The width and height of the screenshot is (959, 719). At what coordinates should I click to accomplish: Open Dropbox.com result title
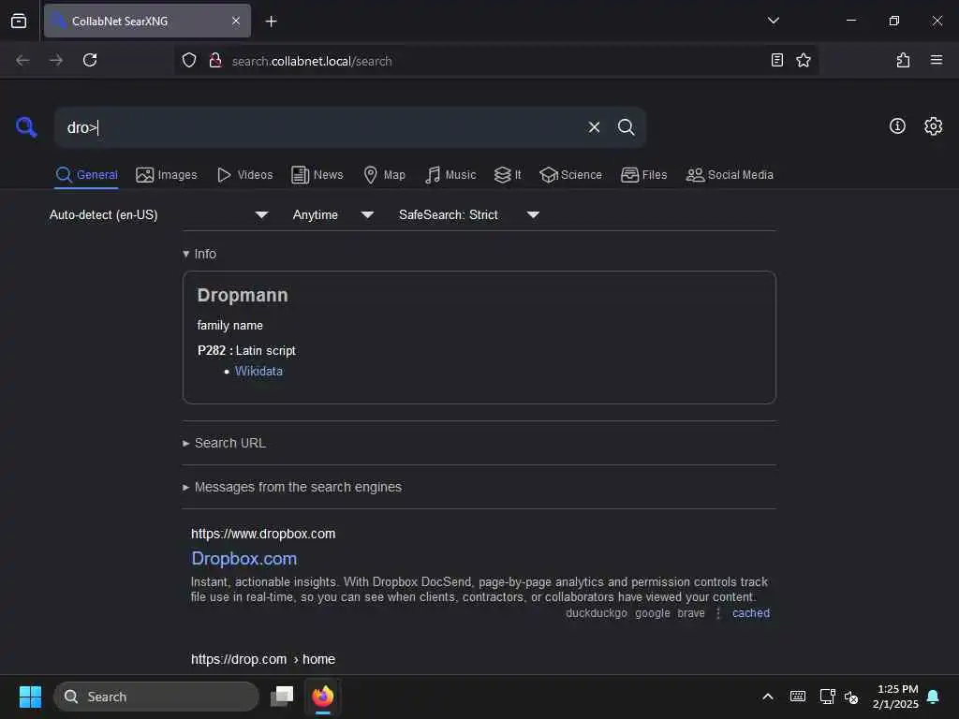click(x=244, y=558)
